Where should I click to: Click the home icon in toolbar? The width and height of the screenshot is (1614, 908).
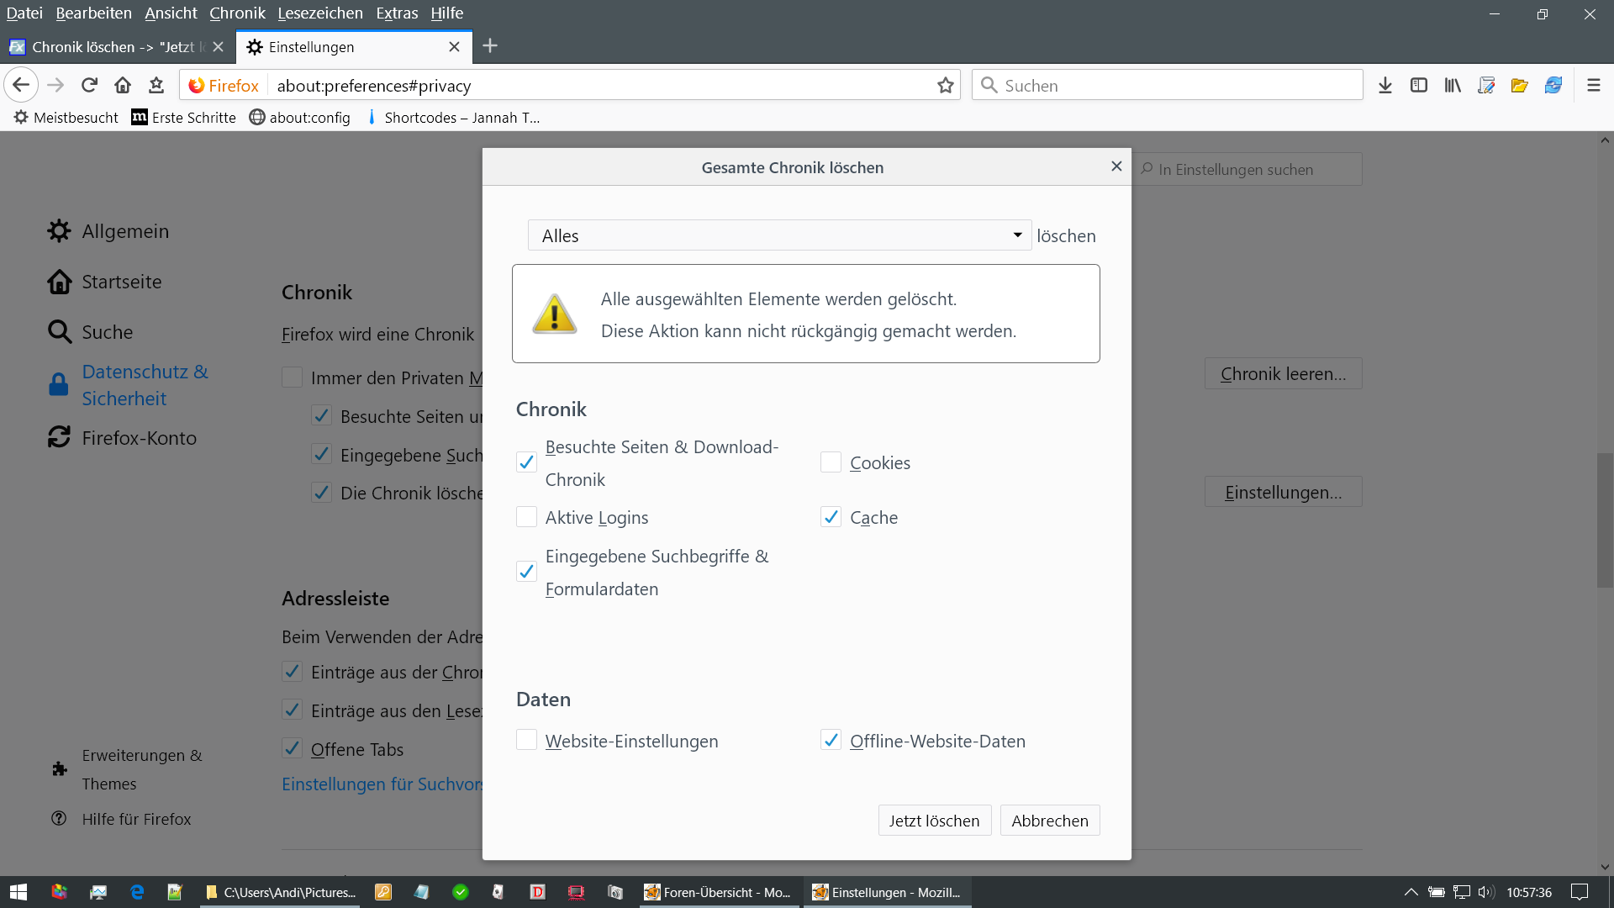coord(123,85)
